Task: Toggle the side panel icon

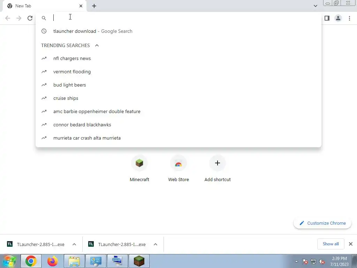Action: coord(327,18)
